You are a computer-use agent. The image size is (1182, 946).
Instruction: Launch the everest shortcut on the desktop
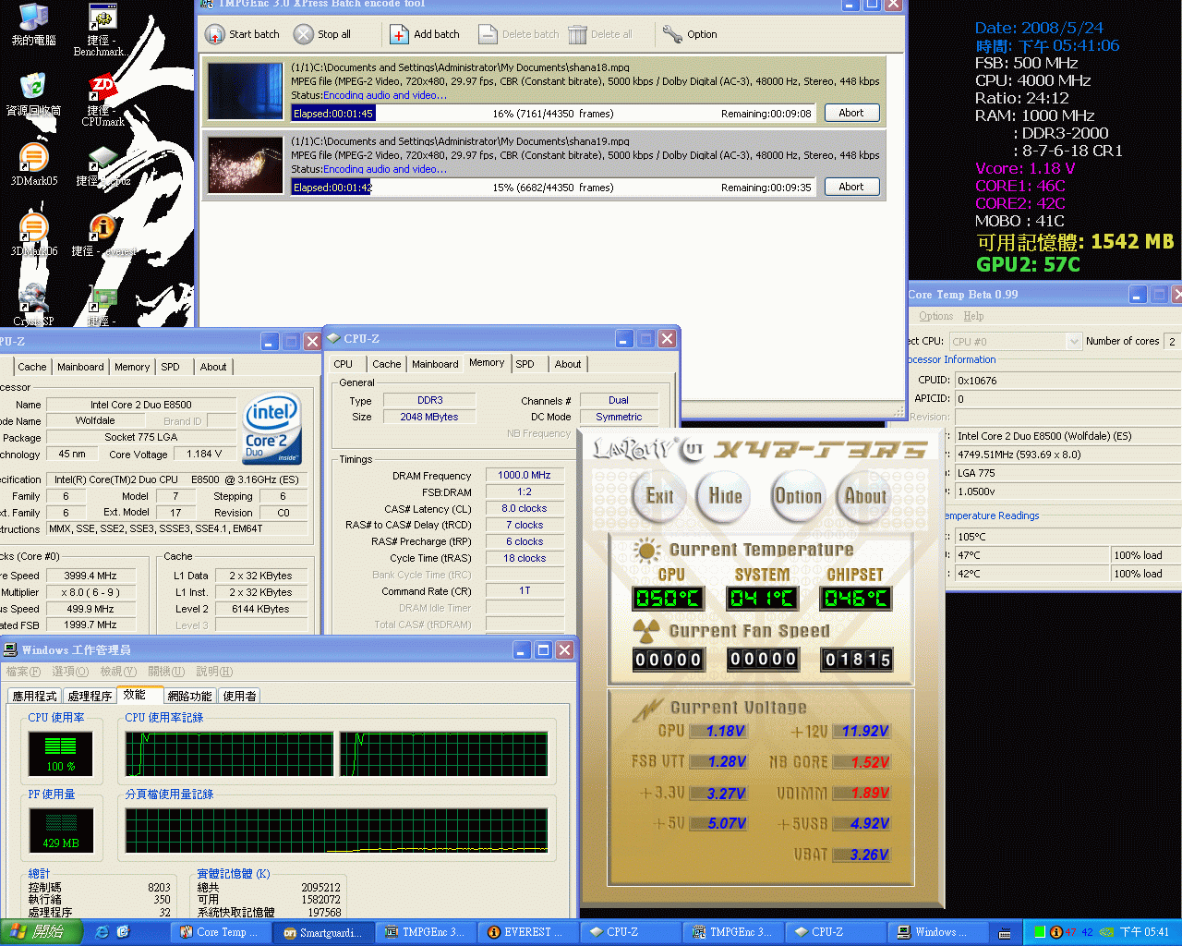(103, 236)
